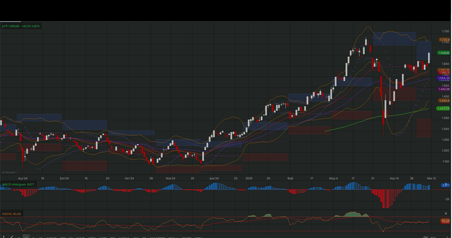Click the Απρ 14 date axis label
The width and height of the screenshot is (452, 238).
coord(394,178)
